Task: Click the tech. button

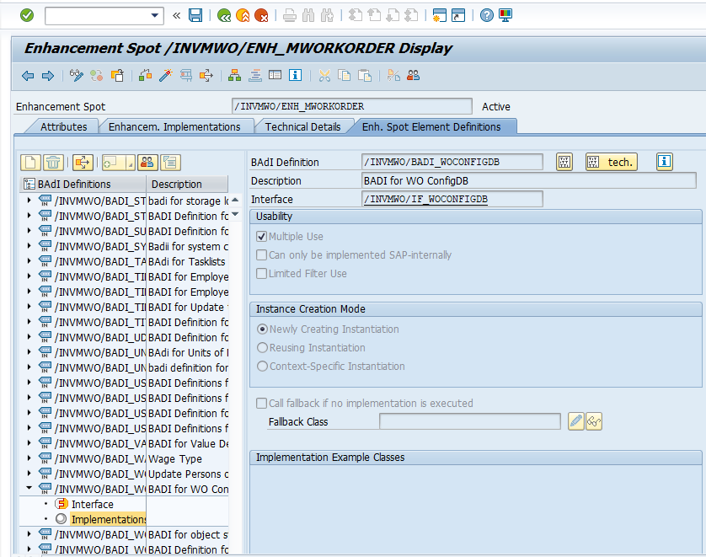Action: 611,162
